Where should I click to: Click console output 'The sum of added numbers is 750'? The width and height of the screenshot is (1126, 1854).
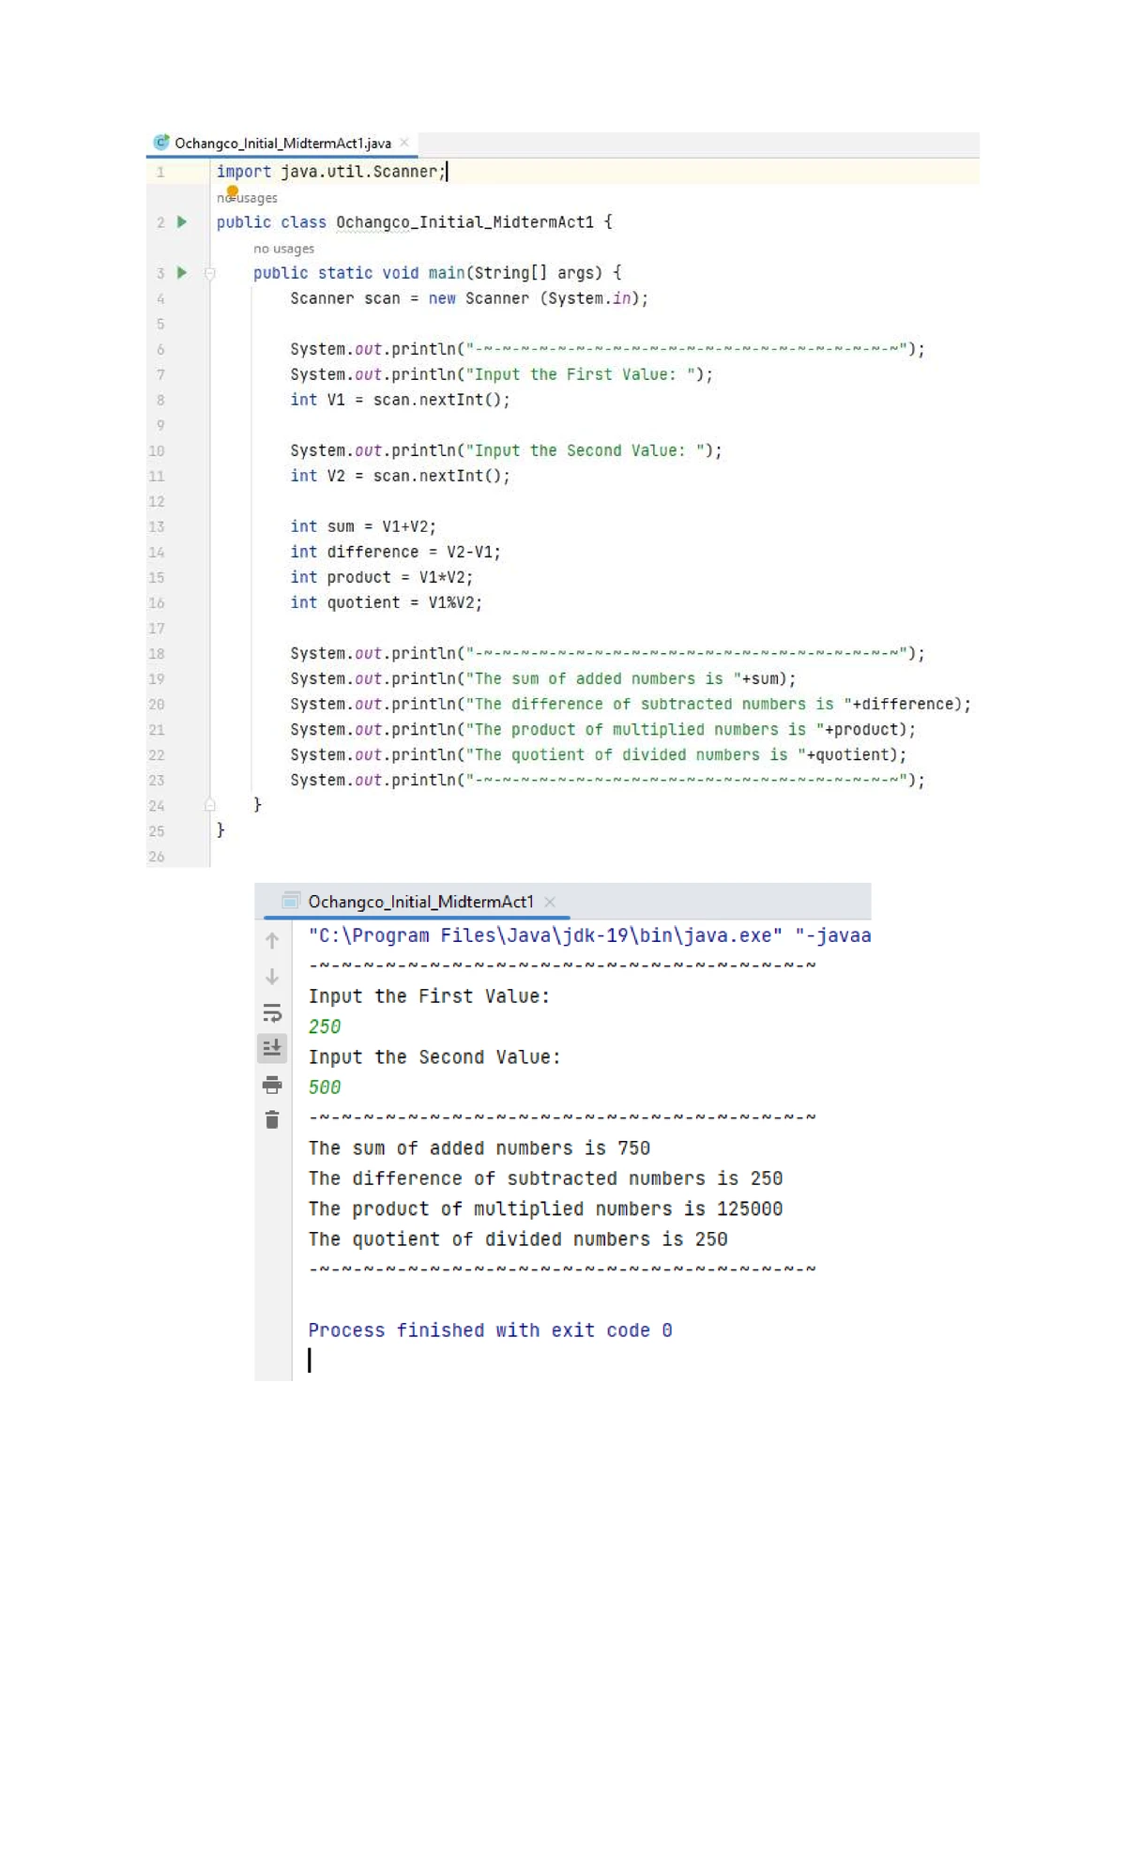click(479, 1148)
